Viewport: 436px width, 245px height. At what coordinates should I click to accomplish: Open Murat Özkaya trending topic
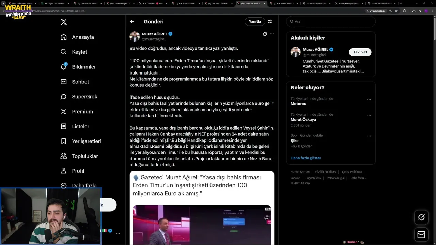[303, 120]
